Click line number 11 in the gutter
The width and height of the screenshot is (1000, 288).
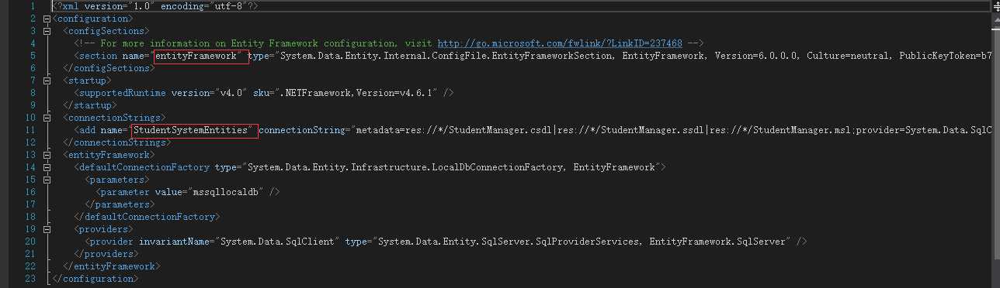(31, 130)
